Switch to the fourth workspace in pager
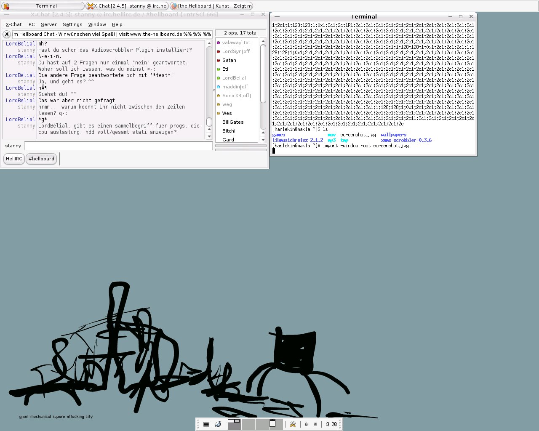Viewport: 539px width, 431px height. (276, 424)
